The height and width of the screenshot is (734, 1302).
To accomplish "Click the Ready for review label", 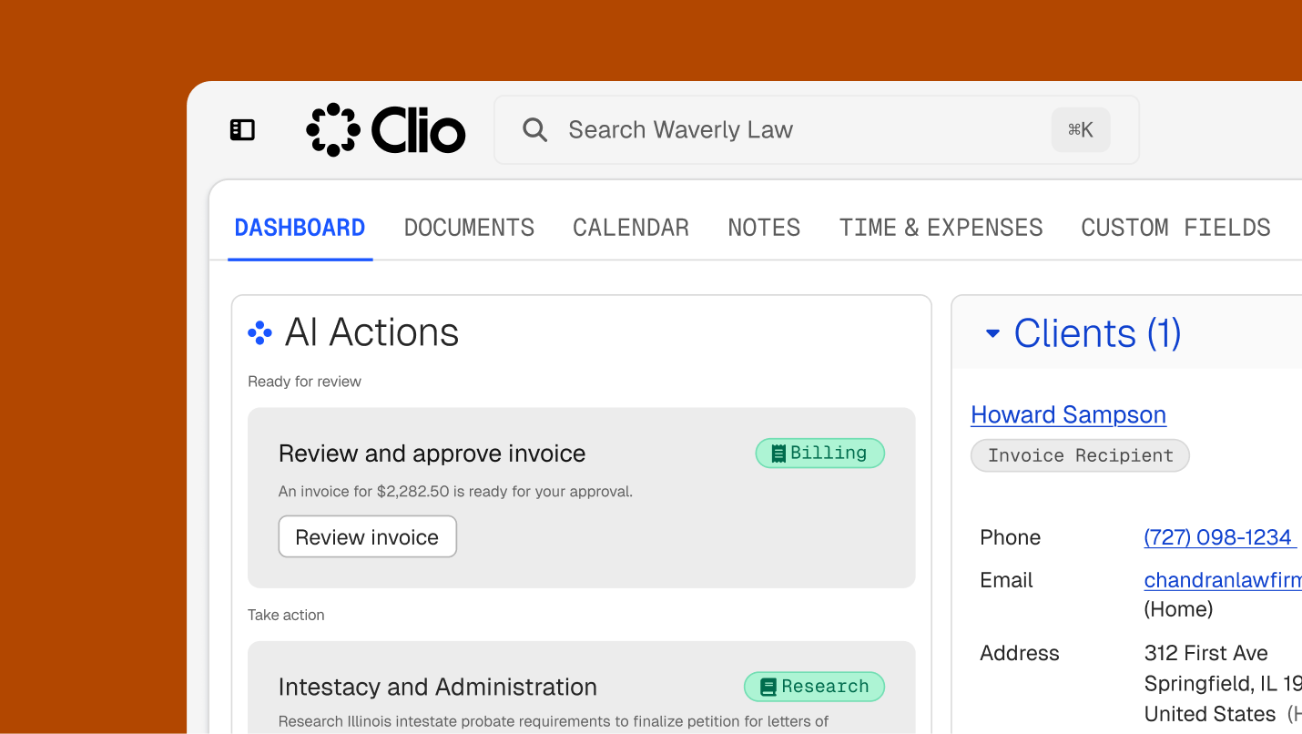I will pos(304,382).
